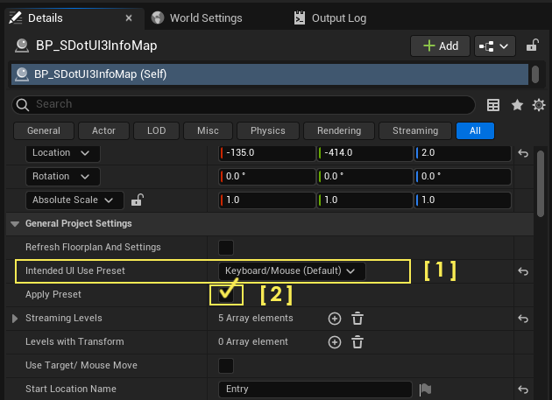Filter properties by General category

click(x=44, y=131)
